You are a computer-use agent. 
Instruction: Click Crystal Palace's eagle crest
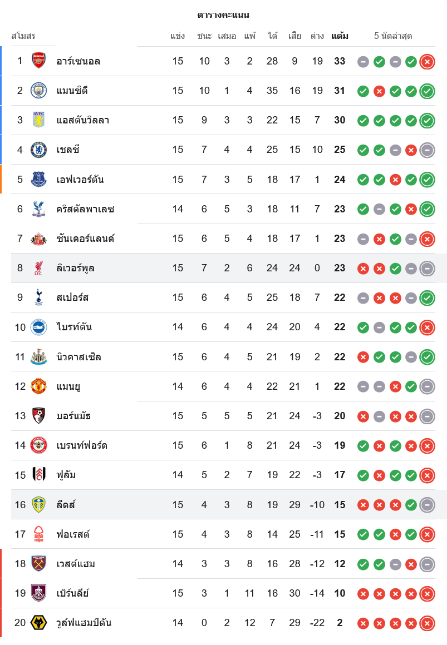tap(38, 209)
